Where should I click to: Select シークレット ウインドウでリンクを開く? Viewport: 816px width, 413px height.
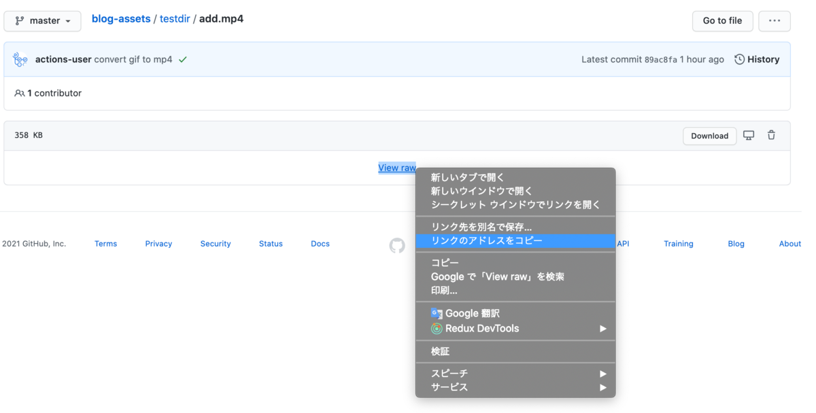click(515, 204)
